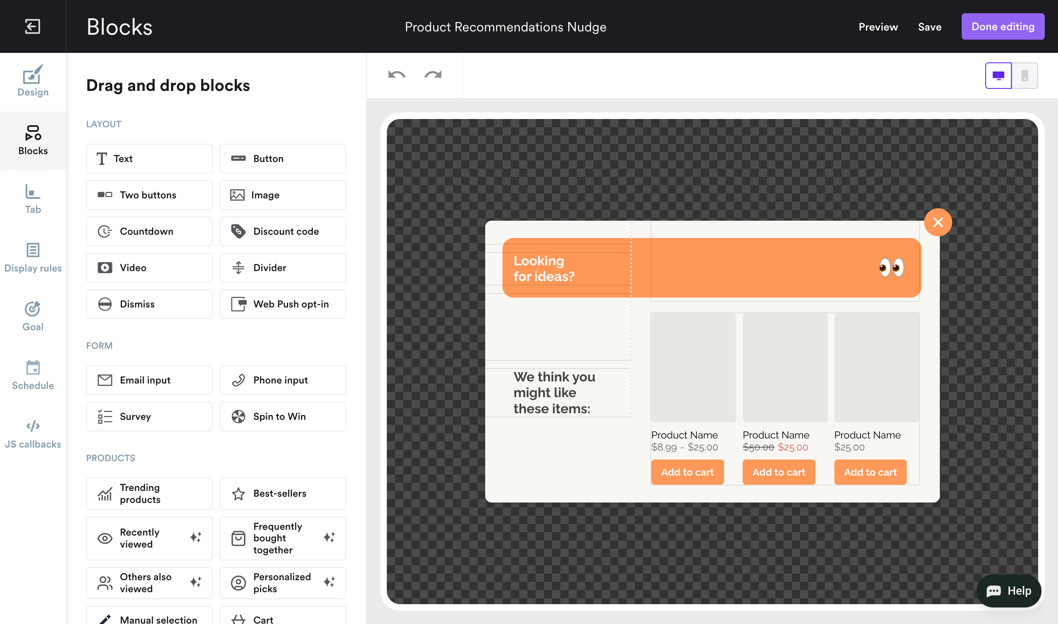Image resolution: width=1058 pixels, height=624 pixels.
Task: Open the Schedule section
Action: 33,375
